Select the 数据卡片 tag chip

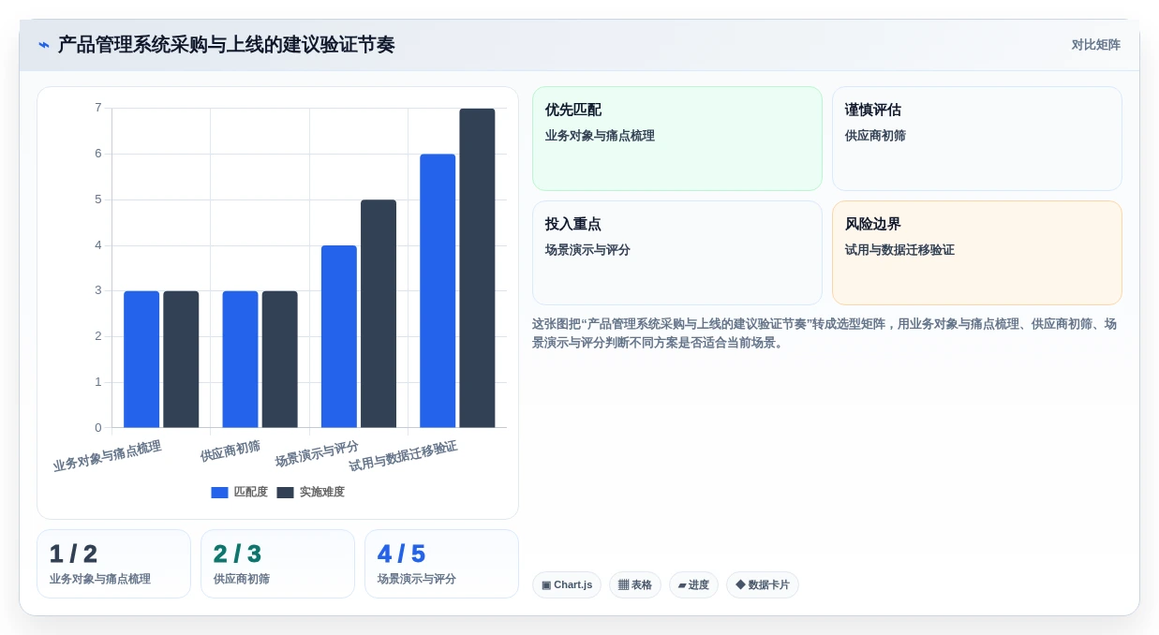[762, 585]
